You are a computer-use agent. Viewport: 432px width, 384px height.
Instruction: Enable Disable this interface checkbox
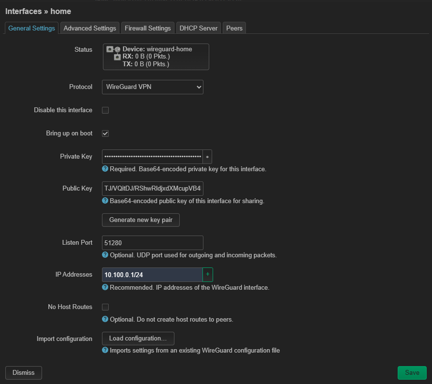(x=105, y=110)
